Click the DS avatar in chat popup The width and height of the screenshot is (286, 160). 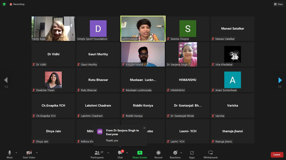pos(100,132)
